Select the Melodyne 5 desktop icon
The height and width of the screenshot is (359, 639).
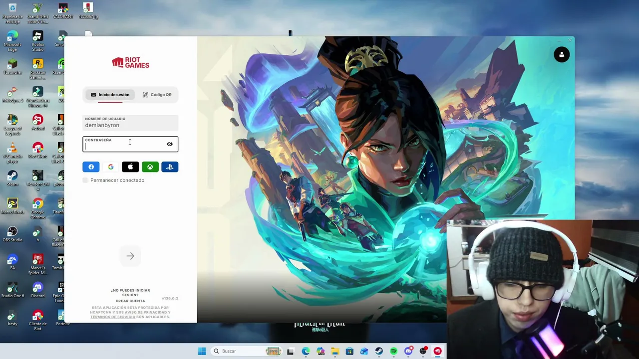click(12, 95)
